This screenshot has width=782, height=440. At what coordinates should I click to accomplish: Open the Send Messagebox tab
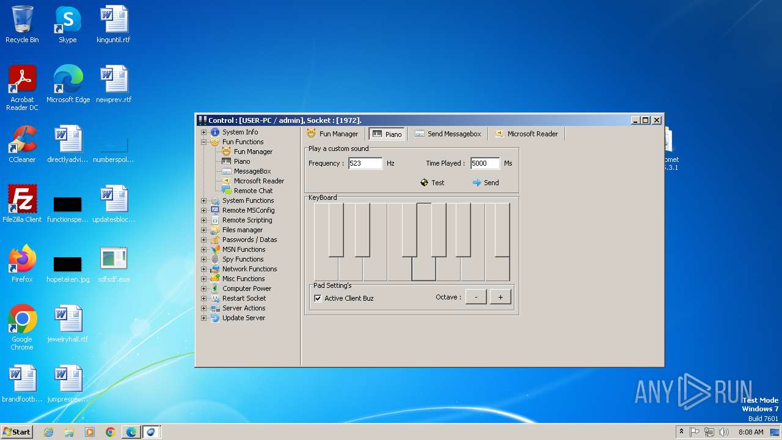(x=448, y=134)
